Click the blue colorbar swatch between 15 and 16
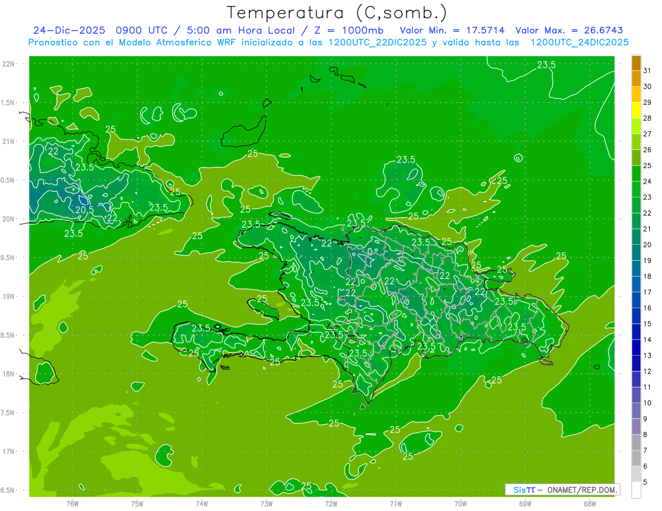662x511 pixels. 637,316
